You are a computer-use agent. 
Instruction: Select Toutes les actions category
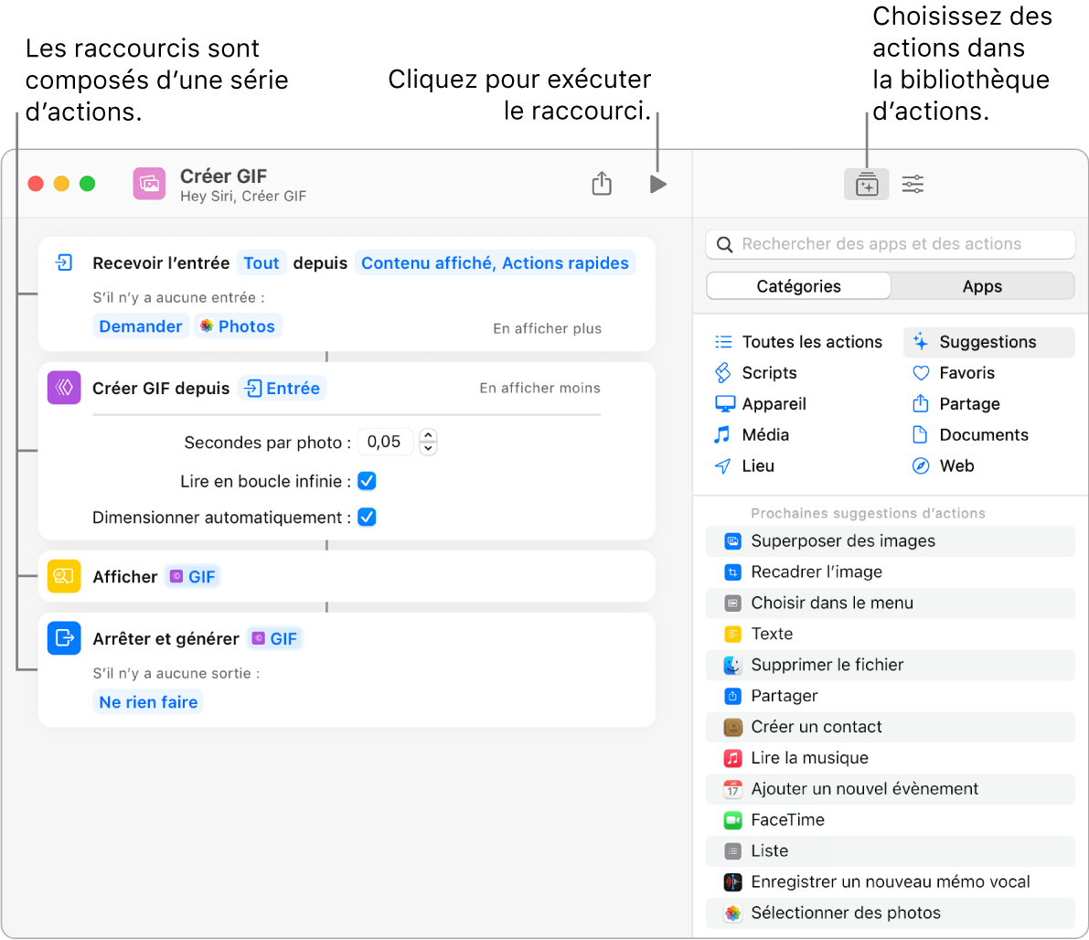[x=799, y=342]
